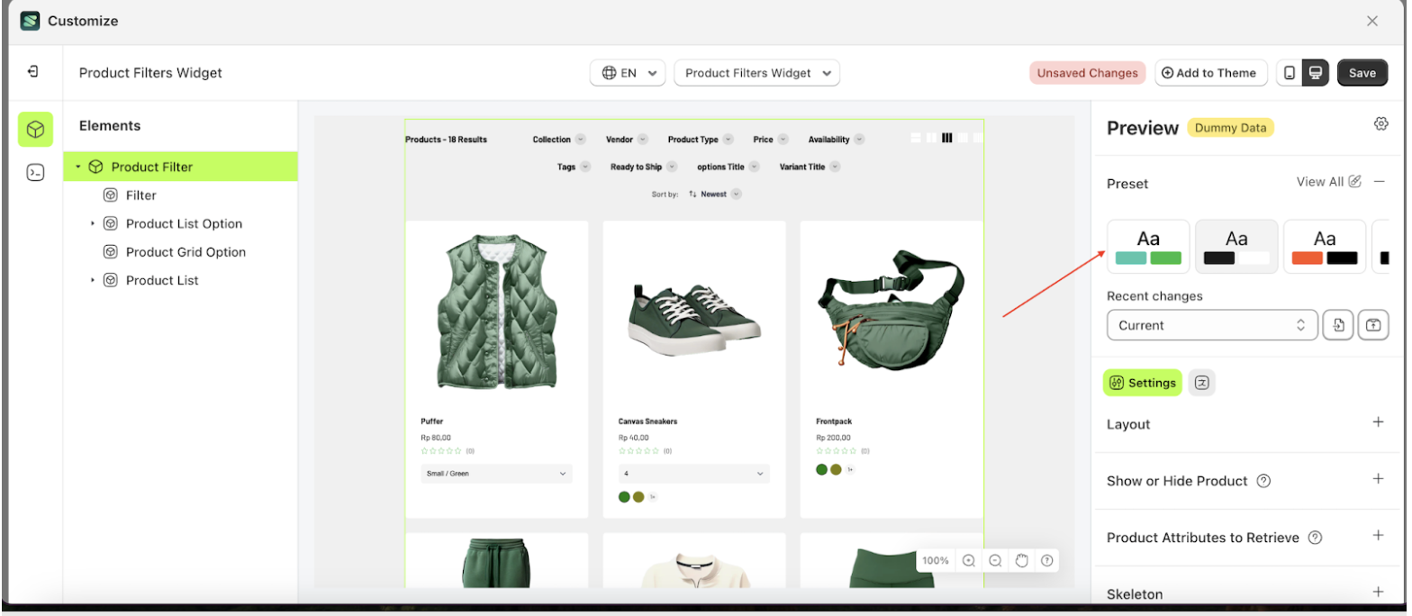Open the EN language dropdown
The width and height of the screenshot is (1412, 616).
pos(628,73)
